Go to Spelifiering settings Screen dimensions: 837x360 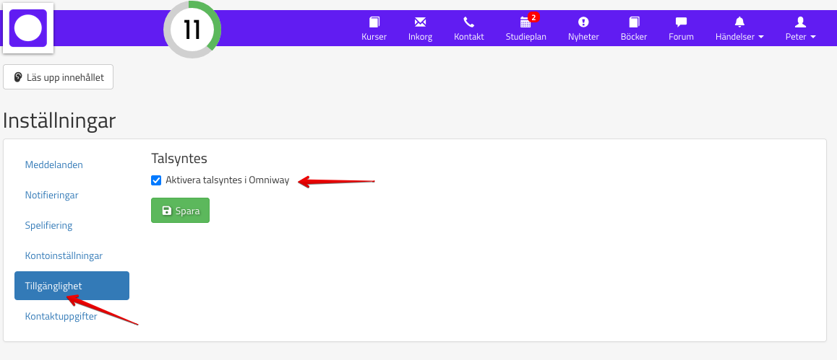(49, 225)
